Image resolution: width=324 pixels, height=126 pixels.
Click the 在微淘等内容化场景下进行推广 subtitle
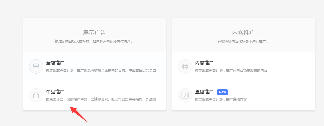click(x=244, y=41)
